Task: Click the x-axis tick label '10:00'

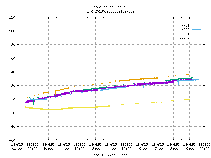Action: [x=48, y=149]
